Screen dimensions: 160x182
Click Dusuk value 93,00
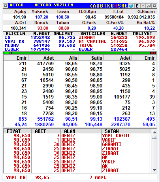(x=43, y=28)
